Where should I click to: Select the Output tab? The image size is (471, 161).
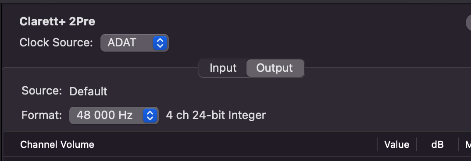[x=275, y=68]
